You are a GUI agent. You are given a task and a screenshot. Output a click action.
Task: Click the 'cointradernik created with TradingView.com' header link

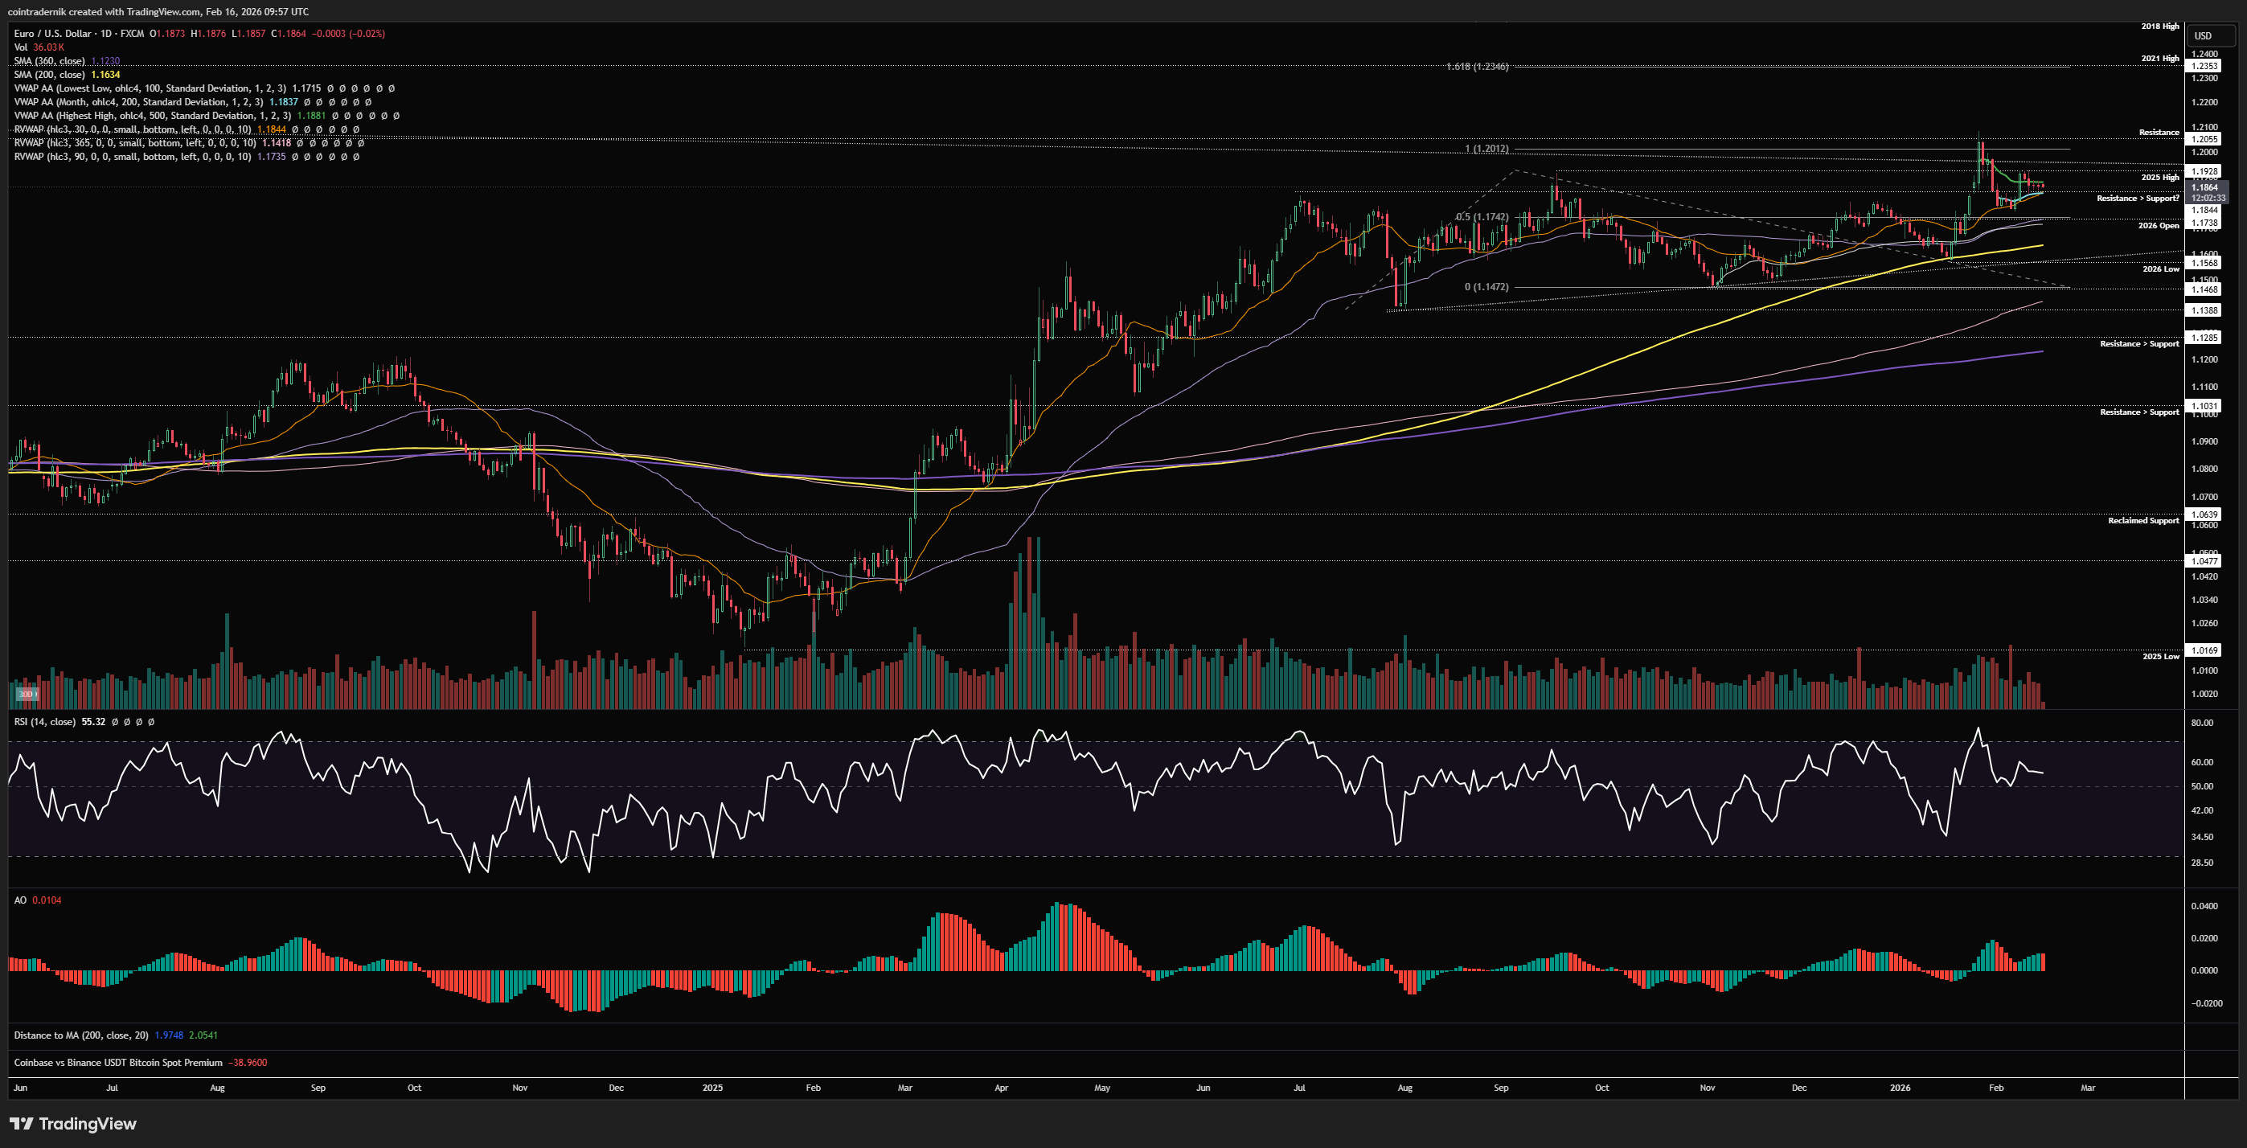tap(157, 11)
